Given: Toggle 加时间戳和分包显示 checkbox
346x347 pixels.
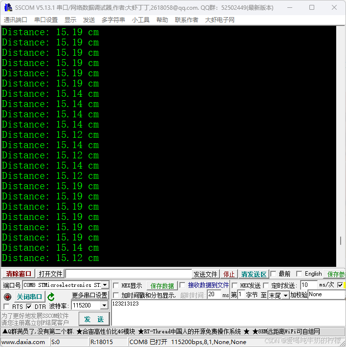Looking at the screenshot, I should [116, 295].
